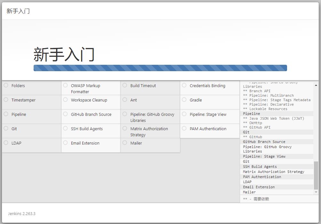Click the status circle next to Gradle
The image size is (321, 224).
pyautogui.click(x=184, y=100)
